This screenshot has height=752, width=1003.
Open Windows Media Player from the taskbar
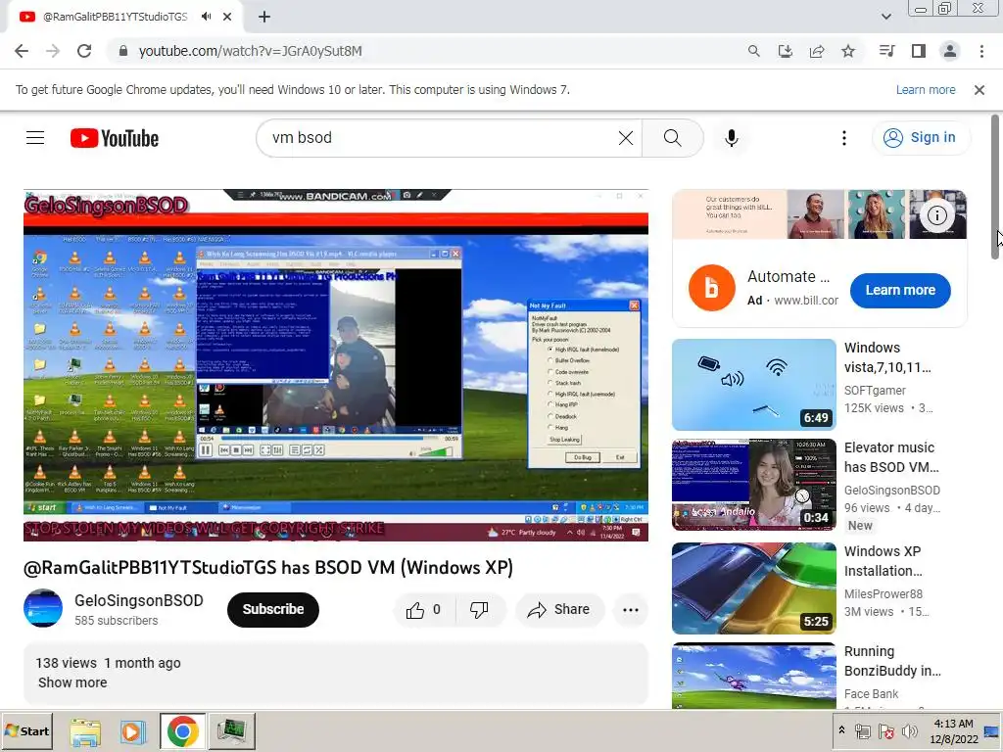(133, 731)
